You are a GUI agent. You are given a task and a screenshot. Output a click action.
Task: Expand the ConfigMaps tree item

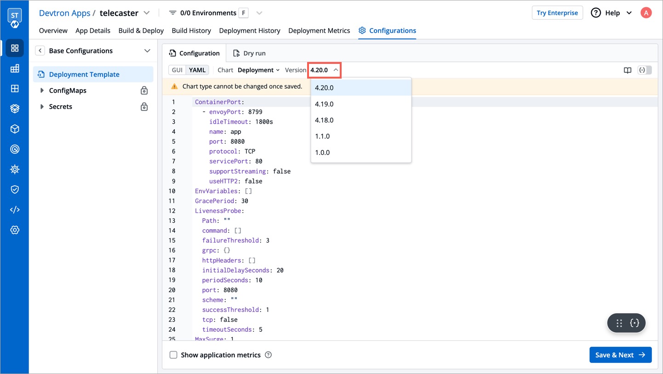click(x=42, y=91)
